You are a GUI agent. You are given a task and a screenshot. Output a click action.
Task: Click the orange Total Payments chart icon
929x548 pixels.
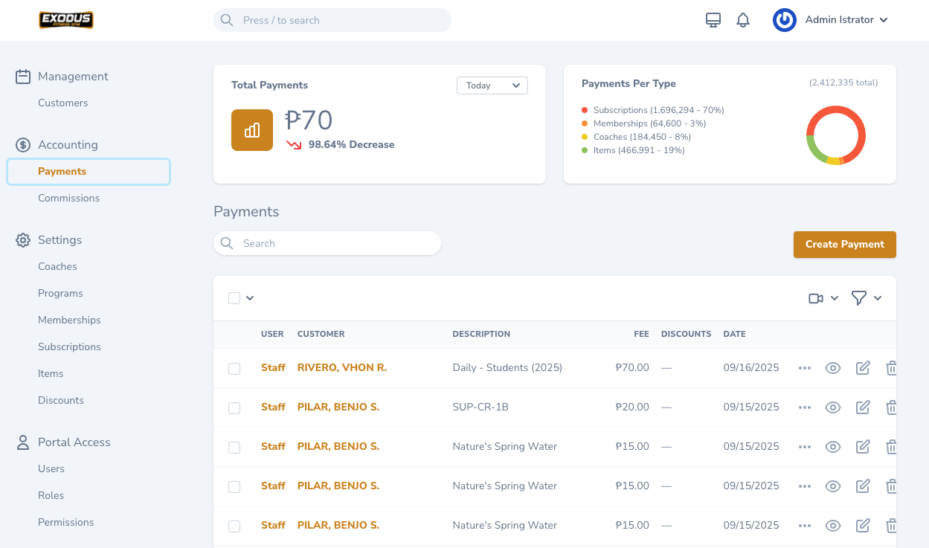[252, 130]
